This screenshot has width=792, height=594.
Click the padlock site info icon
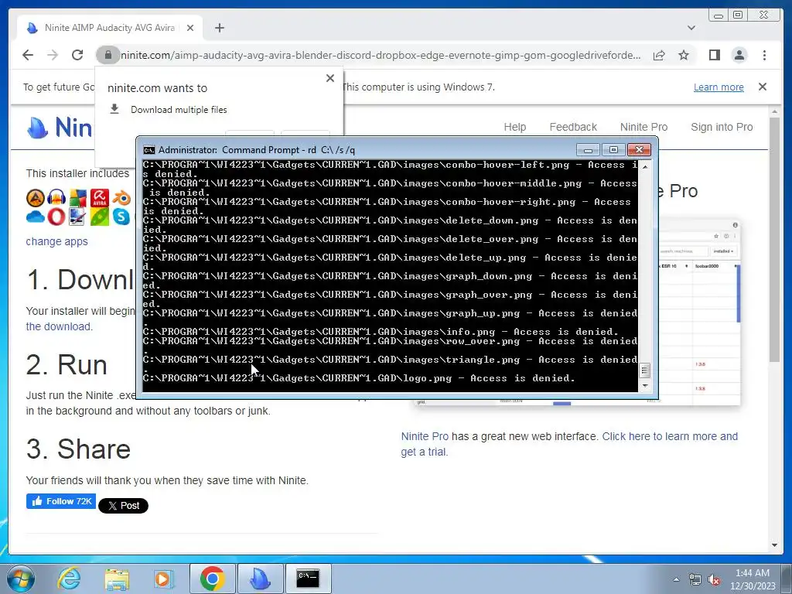click(108, 55)
